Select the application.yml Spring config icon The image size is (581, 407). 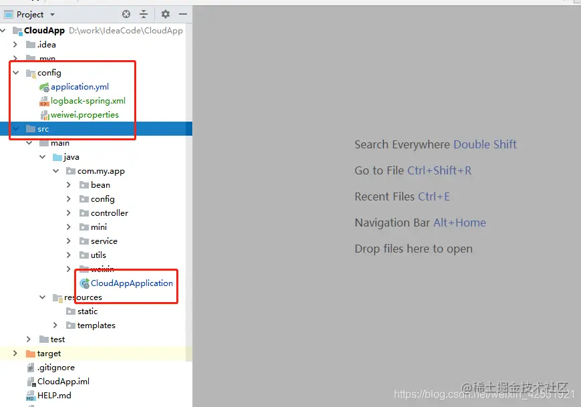[x=44, y=87]
